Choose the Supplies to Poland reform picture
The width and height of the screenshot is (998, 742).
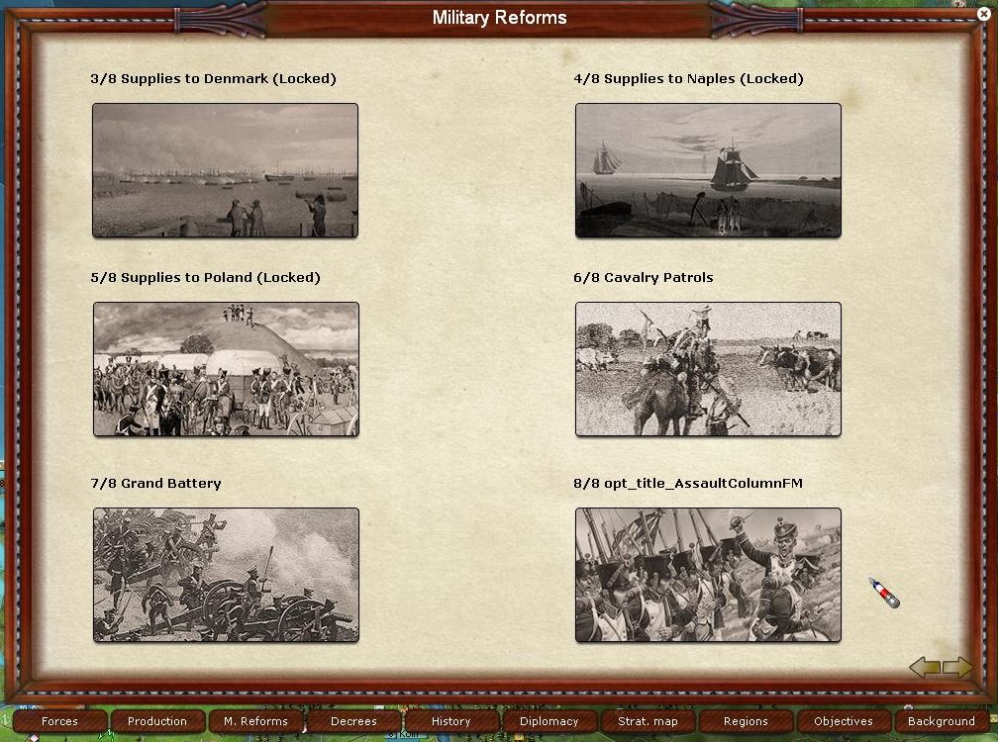point(226,369)
